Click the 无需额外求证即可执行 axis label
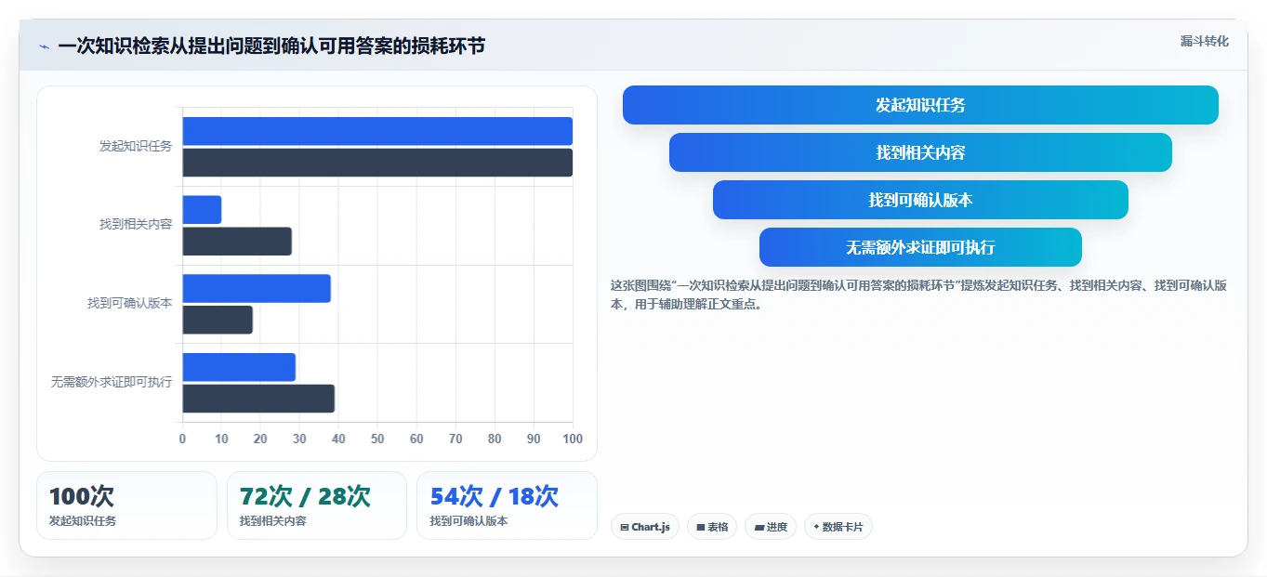The image size is (1267, 577). point(112,382)
